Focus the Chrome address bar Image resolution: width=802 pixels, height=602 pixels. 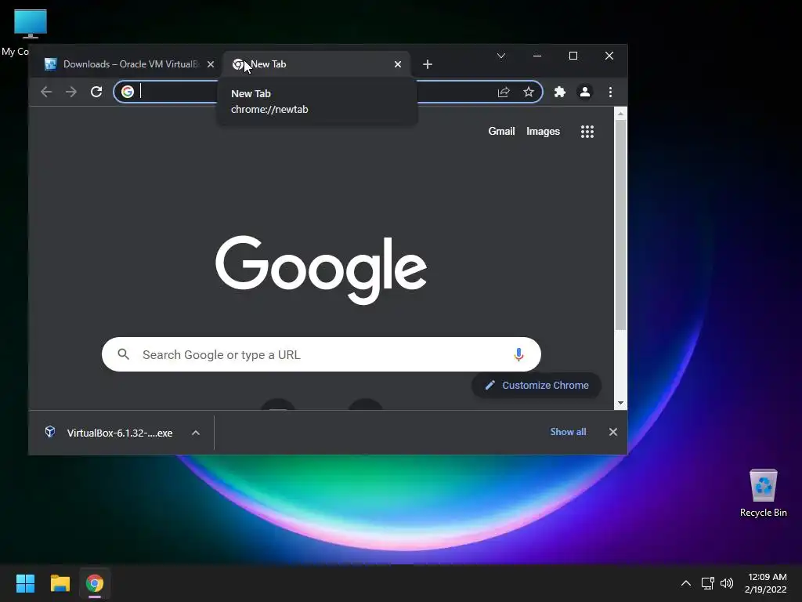tap(327, 92)
